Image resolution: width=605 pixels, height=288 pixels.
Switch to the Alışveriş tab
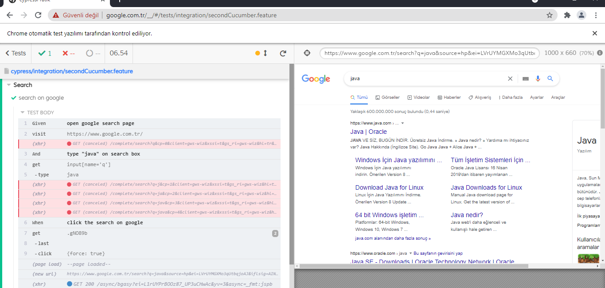pos(480,97)
